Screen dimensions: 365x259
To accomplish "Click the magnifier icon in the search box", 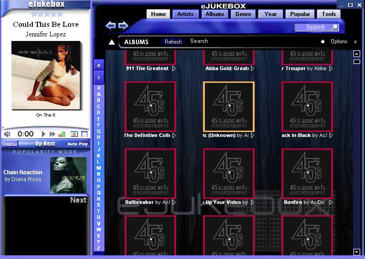I will [x=334, y=27].
